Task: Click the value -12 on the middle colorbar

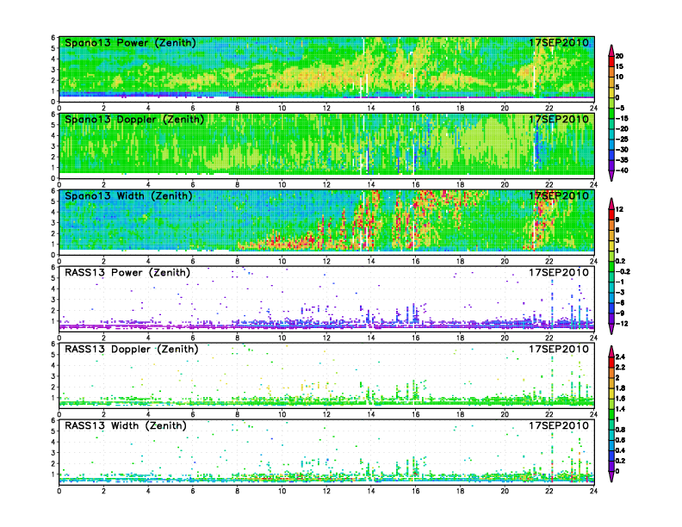Action: 621,324
